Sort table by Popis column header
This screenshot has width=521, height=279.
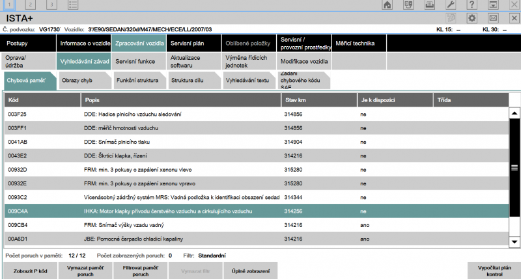[x=181, y=100]
